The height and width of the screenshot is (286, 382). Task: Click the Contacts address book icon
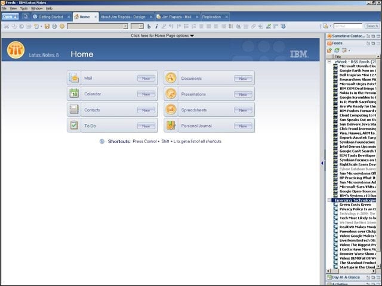tap(74, 110)
